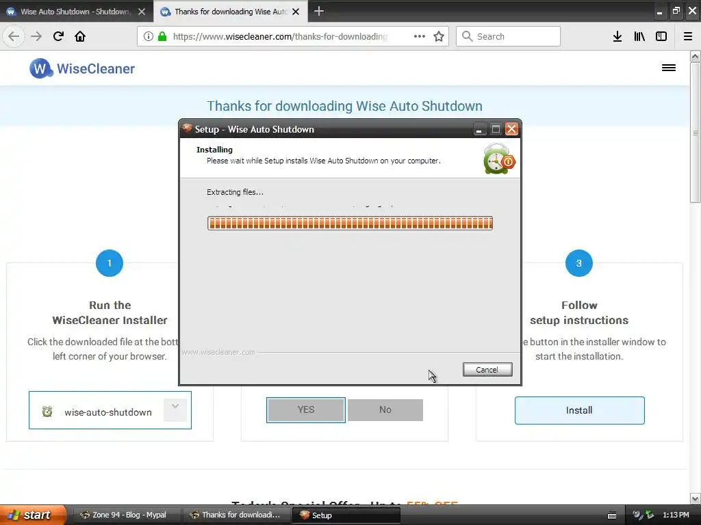Minimize the Setup installer window
701x525 pixels.
click(479, 129)
